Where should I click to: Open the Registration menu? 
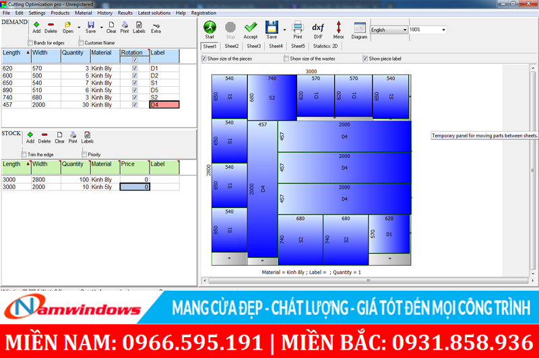[x=203, y=13]
